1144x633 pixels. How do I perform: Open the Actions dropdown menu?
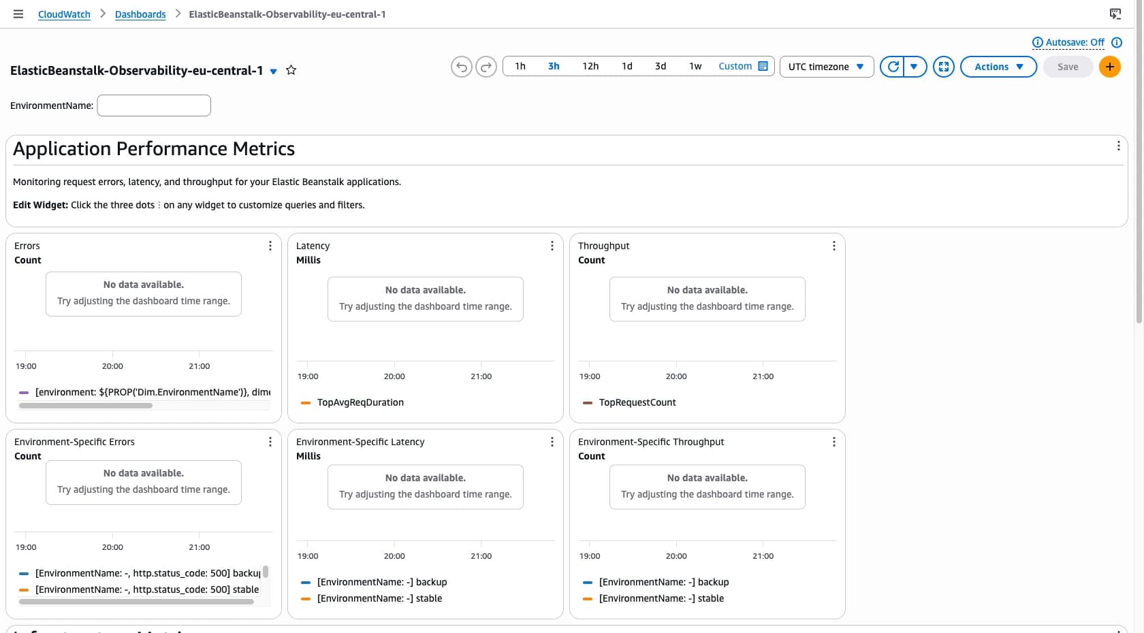click(998, 67)
